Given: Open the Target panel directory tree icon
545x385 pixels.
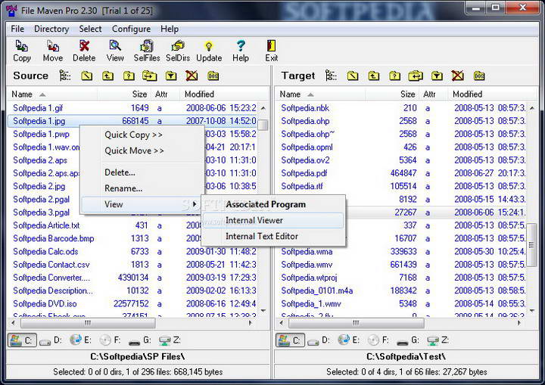Looking at the screenshot, I should coord(331,76).
